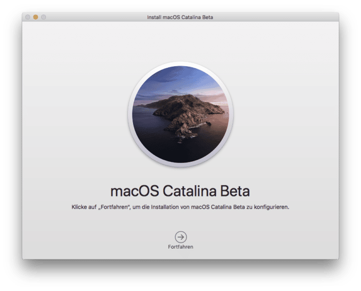The image size is (361, 291).
Task: Click the large "macOS Catalina Beta" heading
Action: 180,191
